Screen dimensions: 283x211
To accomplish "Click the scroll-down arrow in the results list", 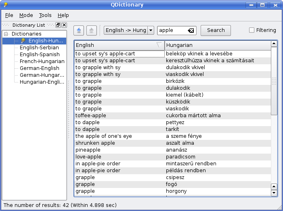I will point(274,193).
